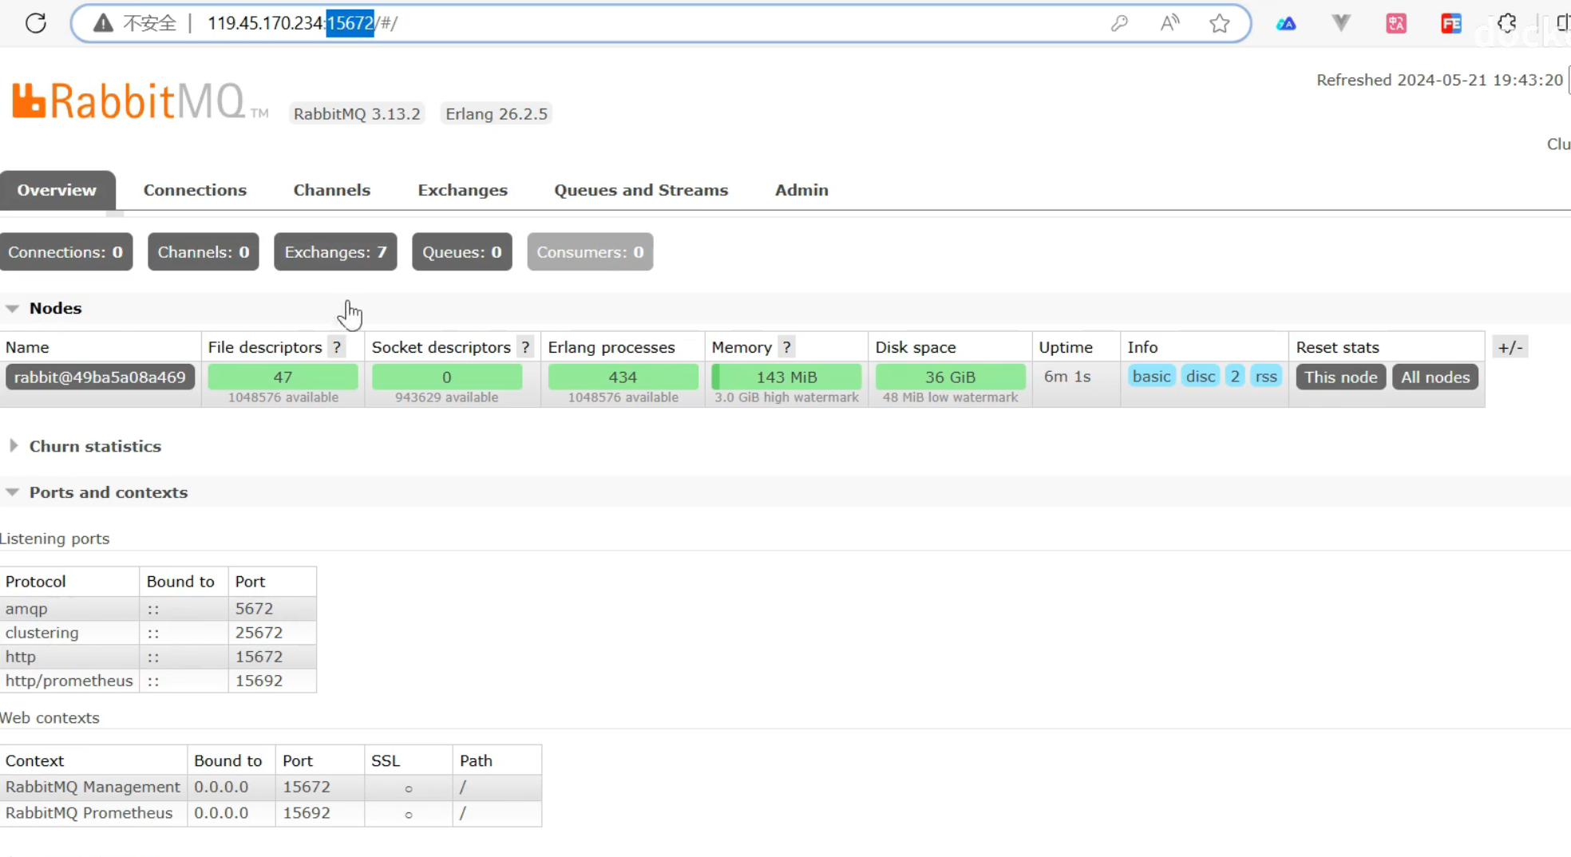This screenshot has width=1571, height=857.
Task: Click the rss info badge
Action: click(1266, 377)
